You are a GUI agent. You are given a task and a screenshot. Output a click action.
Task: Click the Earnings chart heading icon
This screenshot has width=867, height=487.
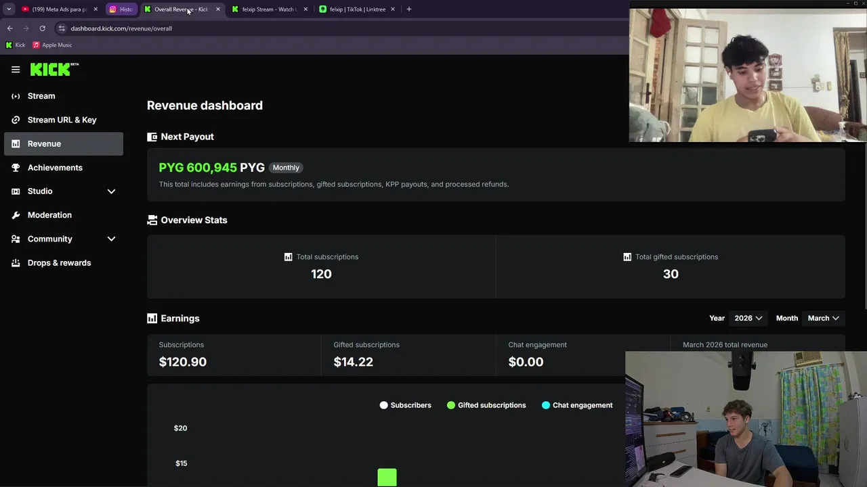click(x=152, y=318)
